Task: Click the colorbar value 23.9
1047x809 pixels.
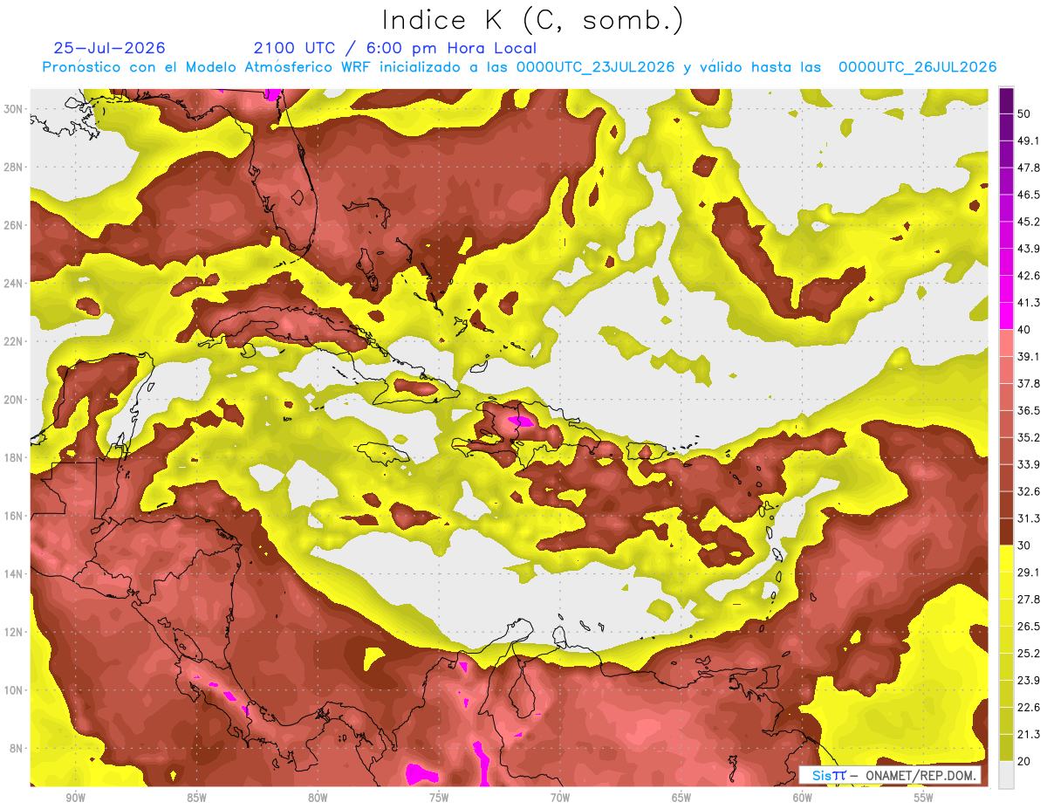Action: tap(1029, 681)
